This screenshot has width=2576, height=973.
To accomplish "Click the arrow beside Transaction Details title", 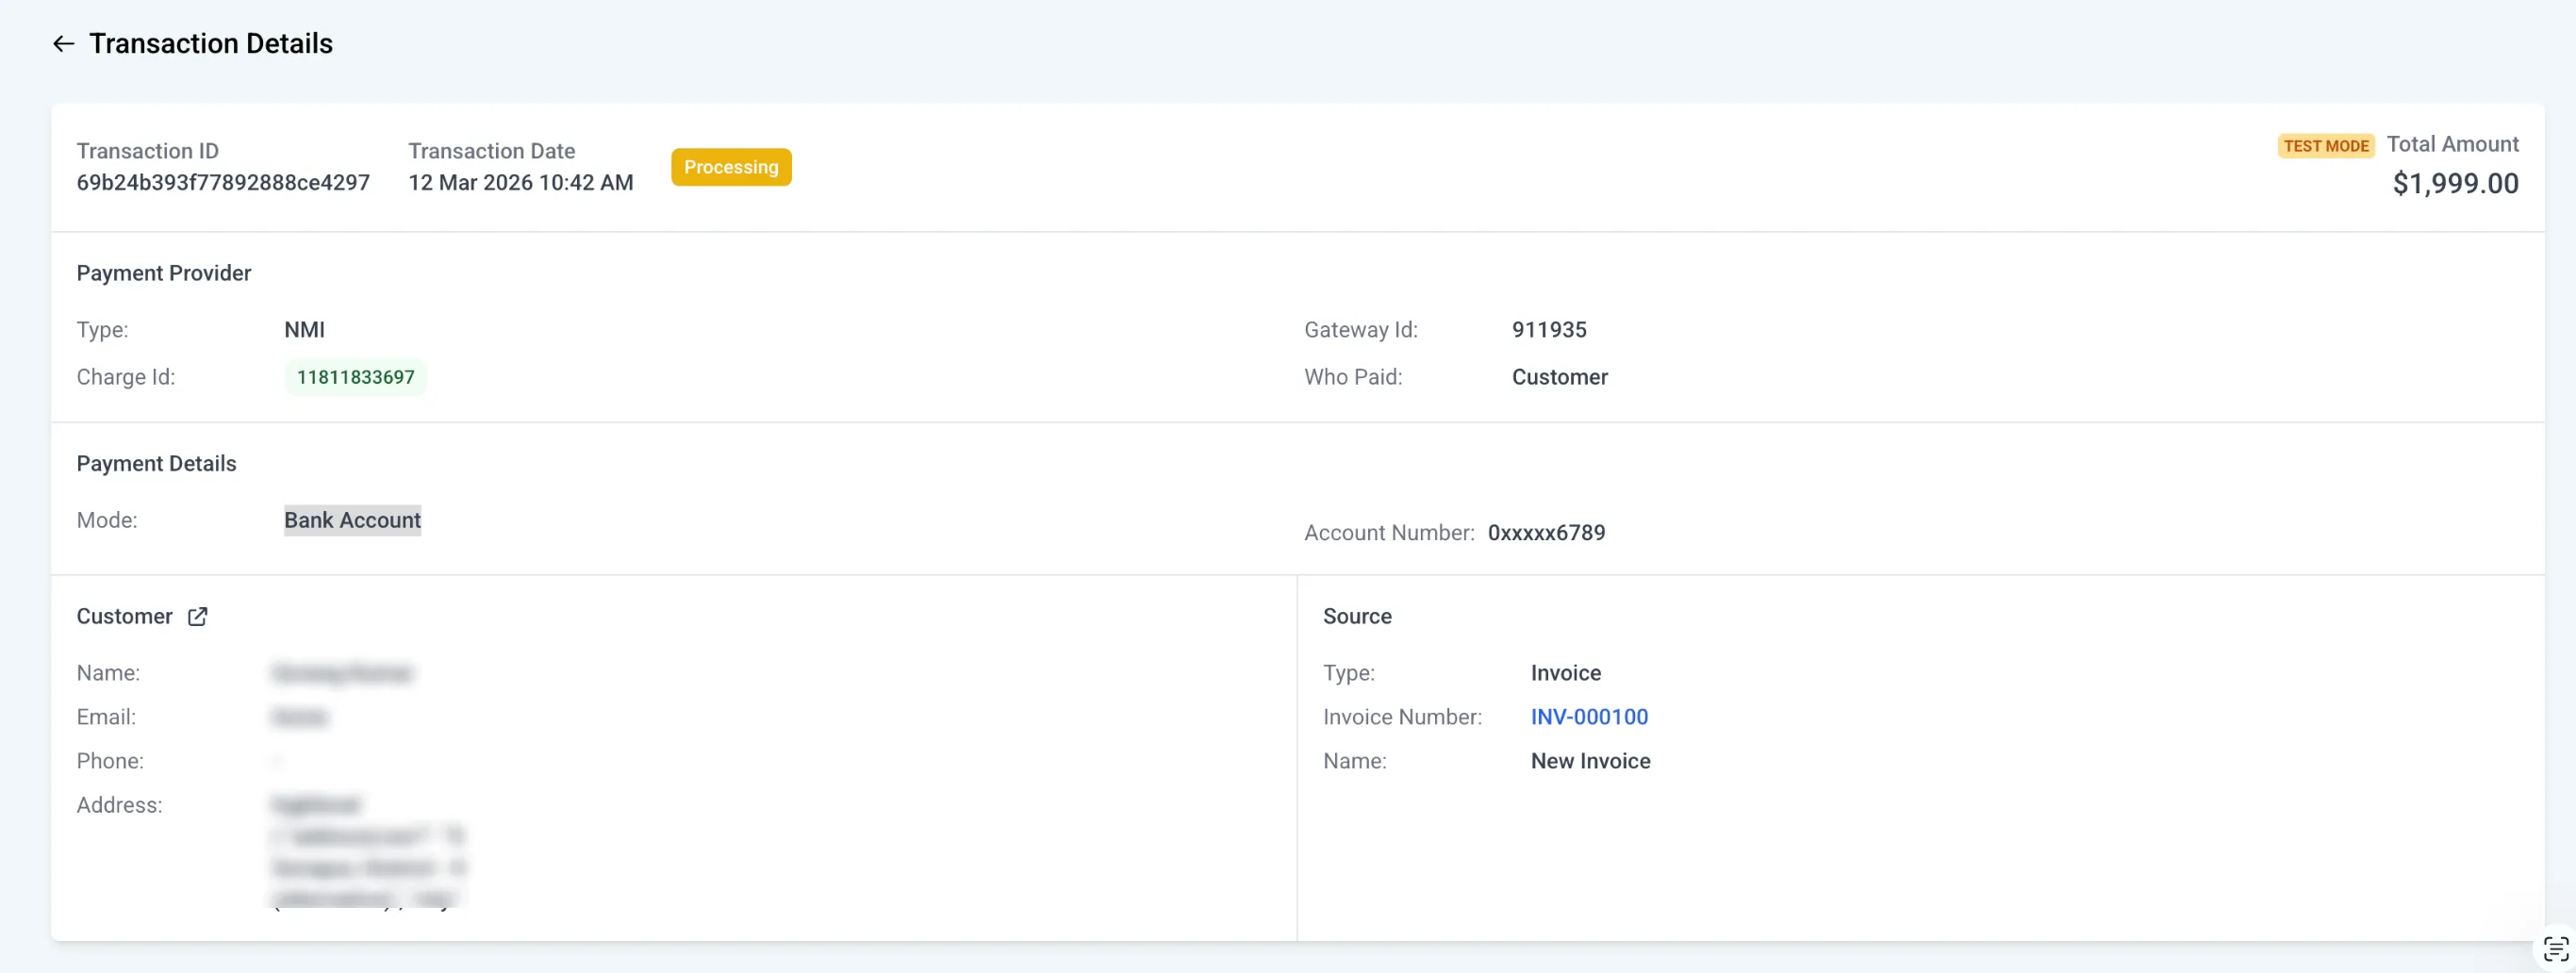I will tap(63, 43).
